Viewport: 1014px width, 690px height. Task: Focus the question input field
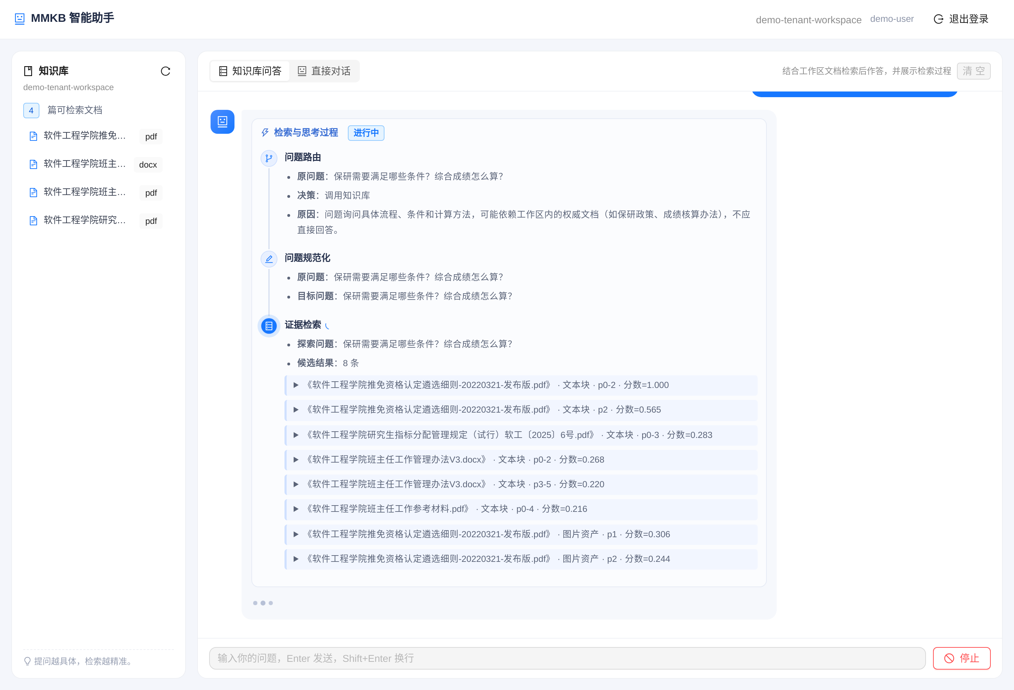(x=567, y=658)
